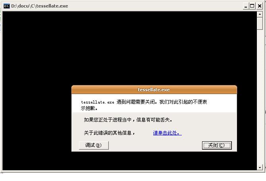Click the D:\docu\C\tessellate.exe title text
The image size is (266, 181).
(x=40, y=6)
